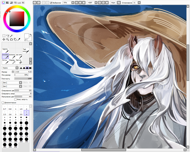Pick the 'как мягк' brush preset
The height and width of the screenshot is (152, 190).
(19, 56)
